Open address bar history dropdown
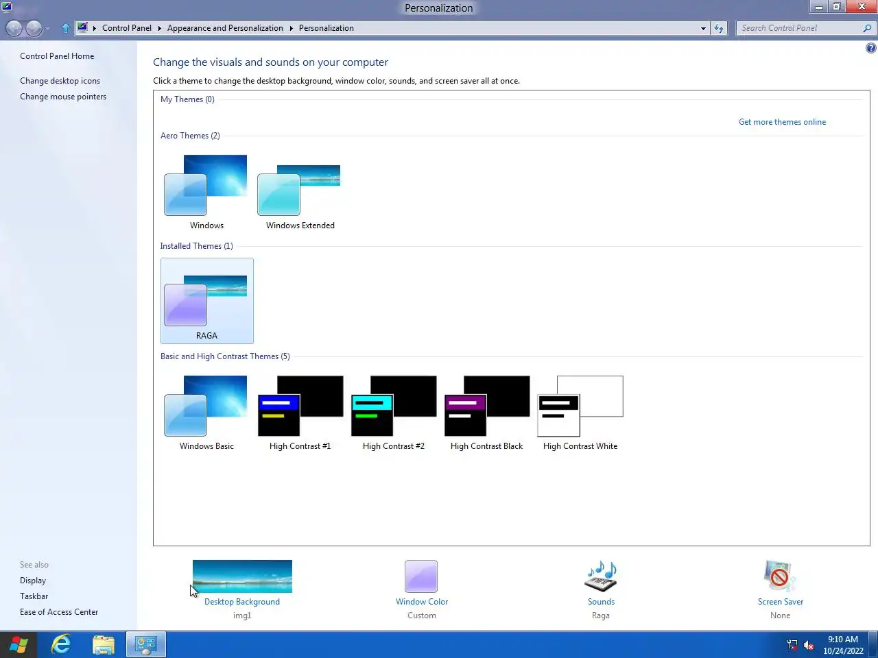The height and width of the screenshot is (658, 878). pos(703,28)
